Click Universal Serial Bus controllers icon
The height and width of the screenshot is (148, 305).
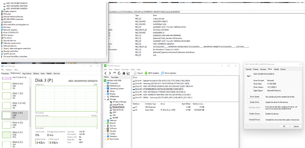coord(2,56)
